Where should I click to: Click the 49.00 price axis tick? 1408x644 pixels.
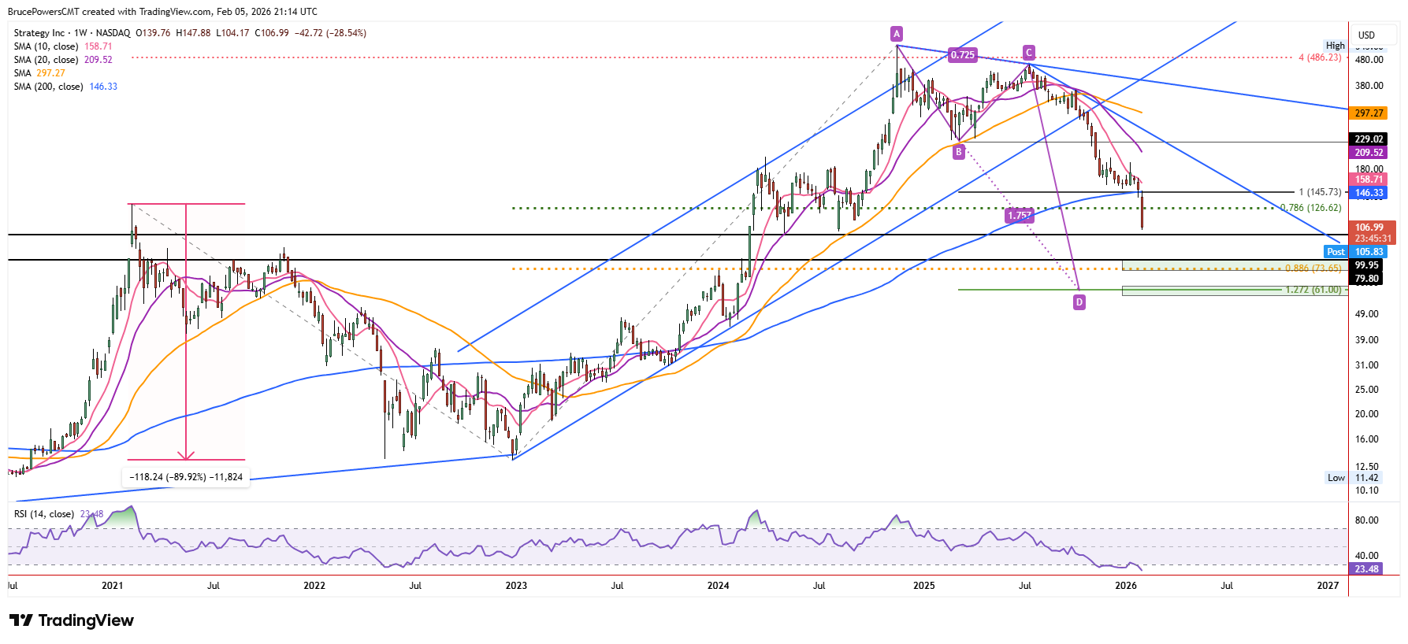click(x=1366, y=314)
